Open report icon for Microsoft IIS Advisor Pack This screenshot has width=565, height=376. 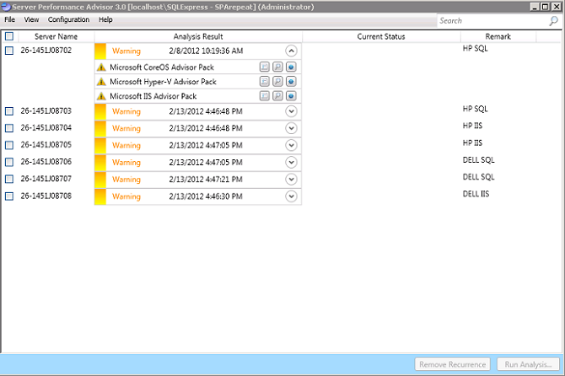(265, 96)
